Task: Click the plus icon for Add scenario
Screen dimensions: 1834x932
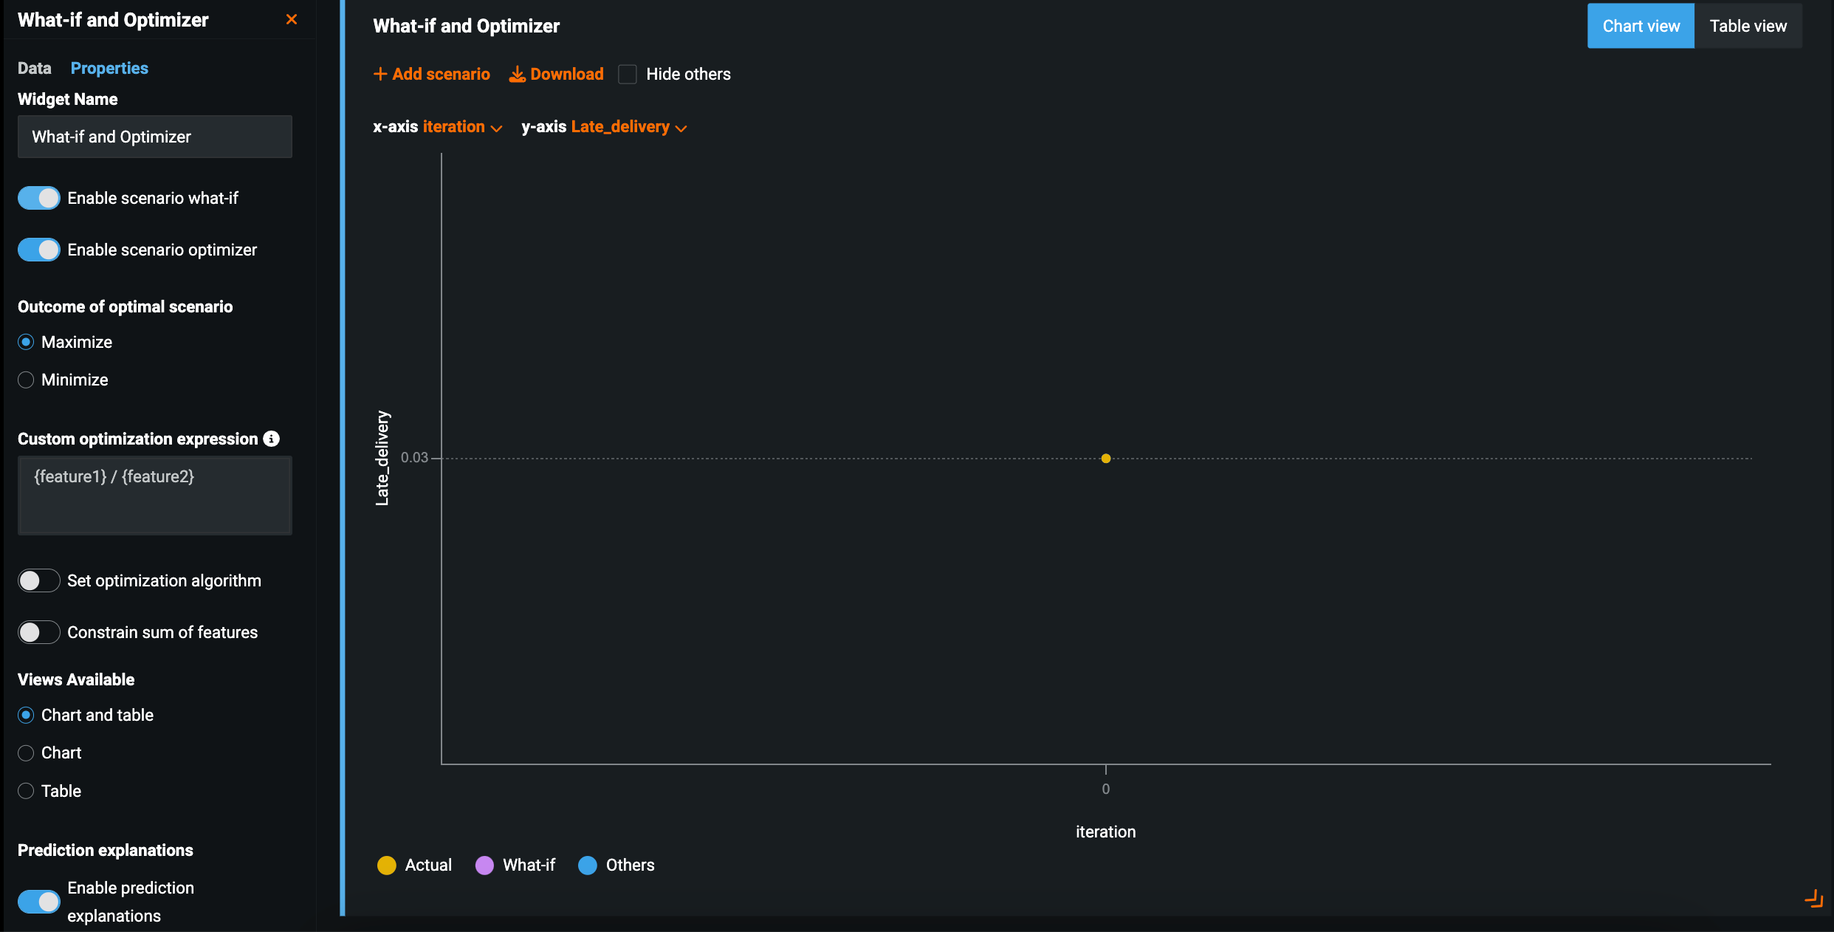Action: [380, 74]
